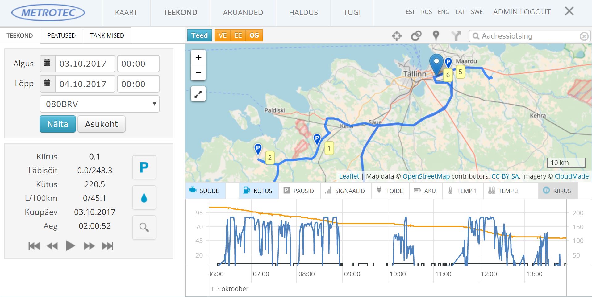This screenshot has height=297, width=592.
Task: Toggle the KIIRUS speed graph series
Action: [x=557, y=191]
